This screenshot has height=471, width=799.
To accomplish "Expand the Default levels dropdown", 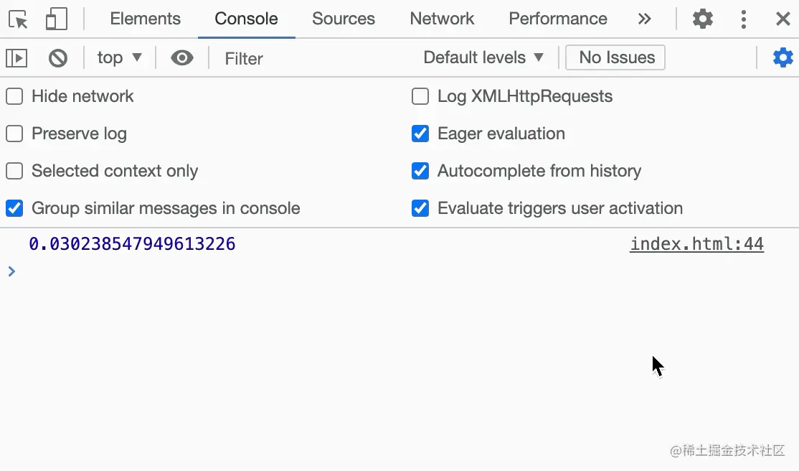I will 483,57.
